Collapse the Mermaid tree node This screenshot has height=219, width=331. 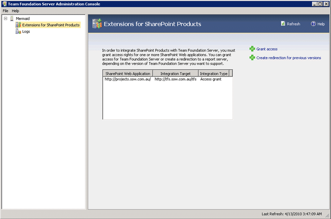(x=5, y=19)
